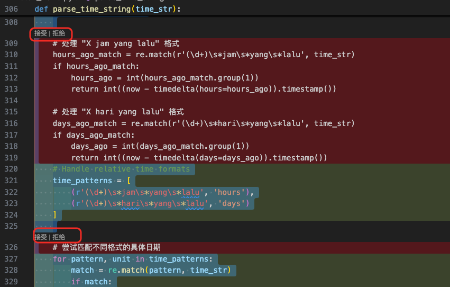
Task: Click 拒绝 above the line 326 comment
Action: [x=59, y=237]
